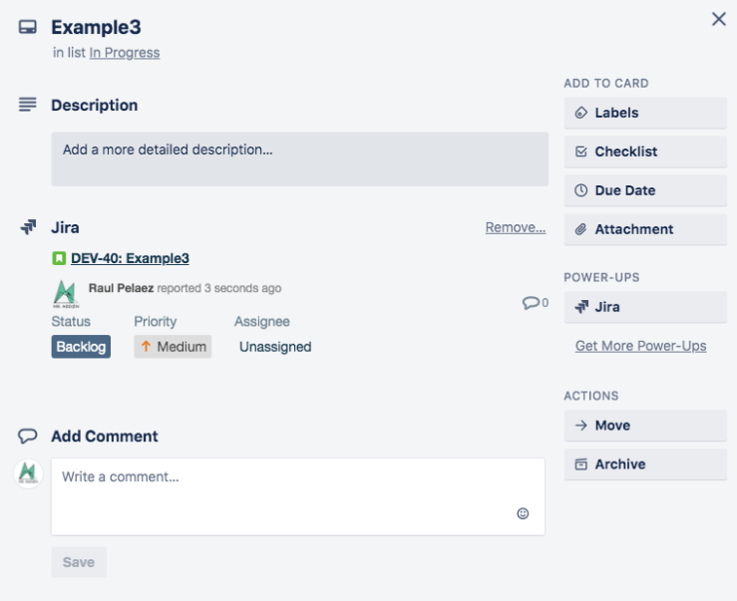
Task: Add a Checklist to the card
Action: (644, 151)
